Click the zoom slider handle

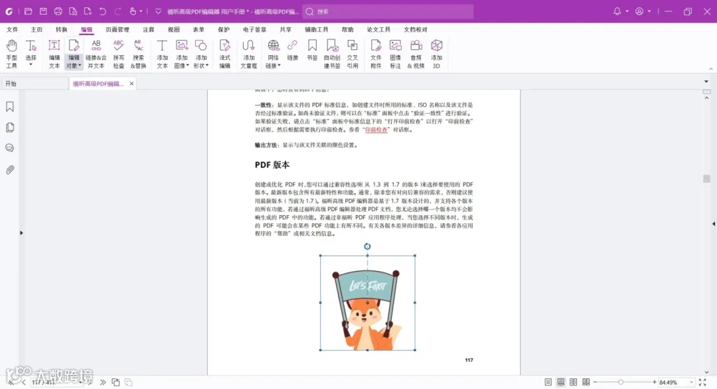pos(621,382)
